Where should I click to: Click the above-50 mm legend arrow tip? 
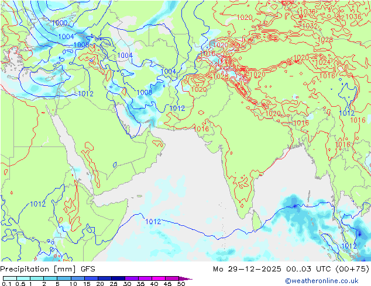pos(185,278)
